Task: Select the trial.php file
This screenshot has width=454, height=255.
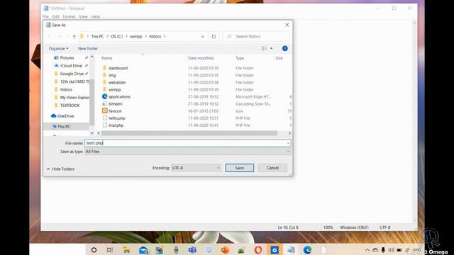Action: pyautogui.click(x=116, y=125)
